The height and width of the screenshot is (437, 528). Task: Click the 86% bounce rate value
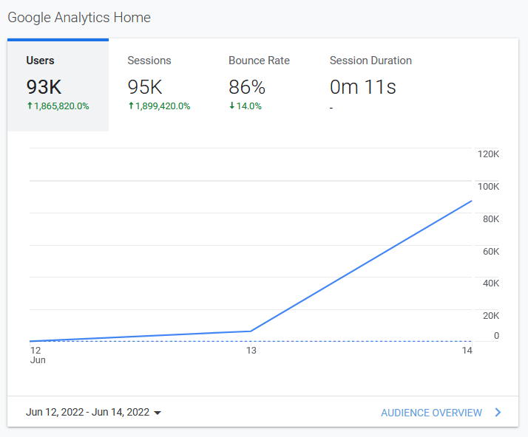247,87
